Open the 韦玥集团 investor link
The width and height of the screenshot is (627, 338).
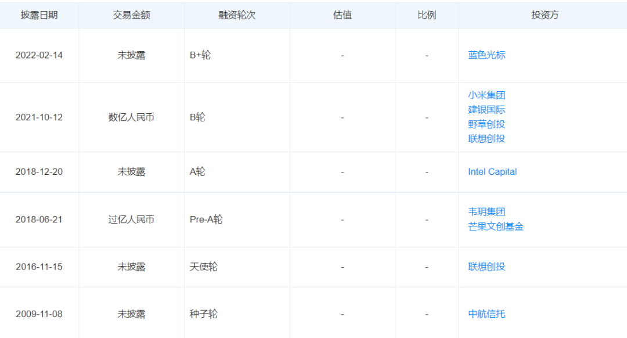tap(487, 212)
